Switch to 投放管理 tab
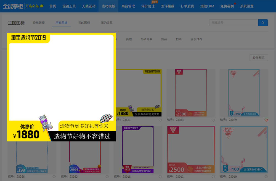Screen dimensions: 276x181 [39, 23]
